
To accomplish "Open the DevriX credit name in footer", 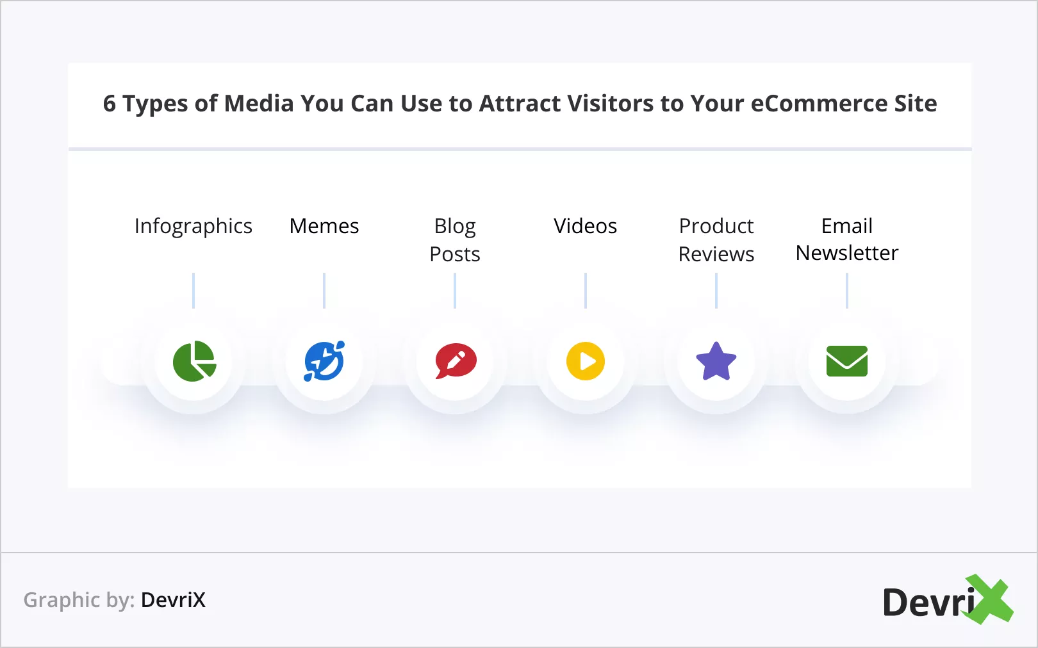I will (173, 600).
